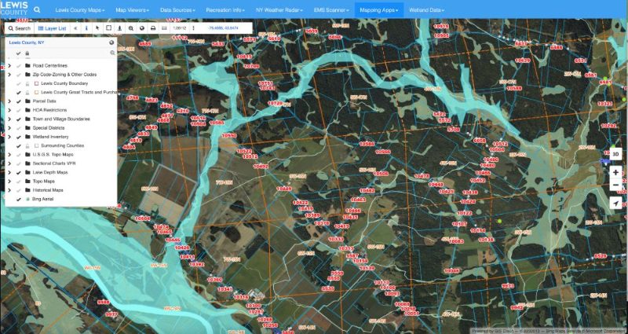Screen dimensions: 628x334
Task: Click the Lewis County, NY map title link
Action: 27,42
